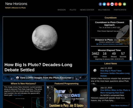Click the calculator icon beside Solar System Distance
The height and width of the screenshot is (108, 133).
point(97,44)
